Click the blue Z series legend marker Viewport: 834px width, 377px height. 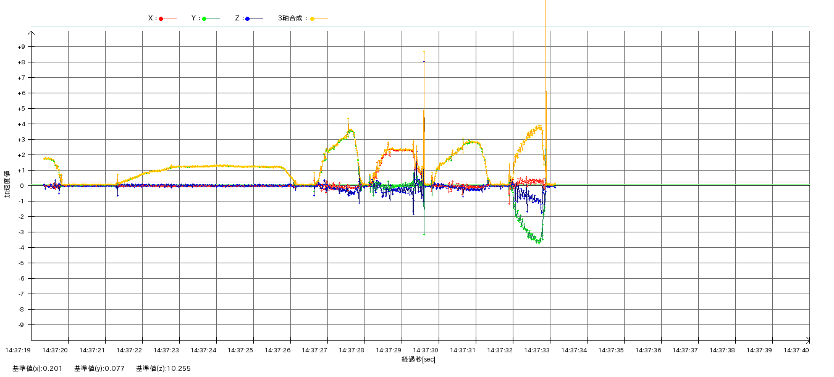coord(248,19)
